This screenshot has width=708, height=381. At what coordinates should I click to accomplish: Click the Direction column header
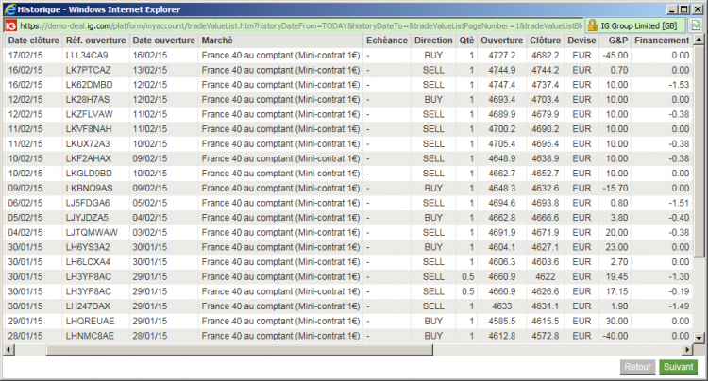(x=433, y=41)
